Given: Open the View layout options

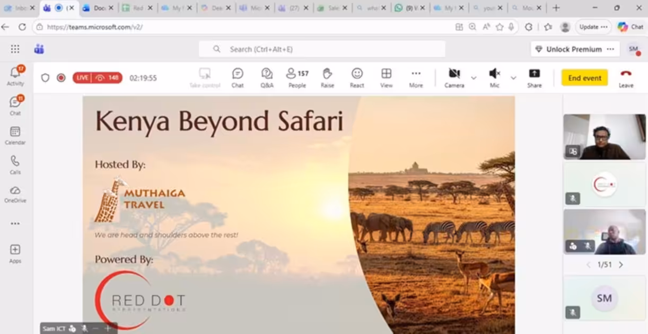Looking at the screenshot, I should point(386,77).
